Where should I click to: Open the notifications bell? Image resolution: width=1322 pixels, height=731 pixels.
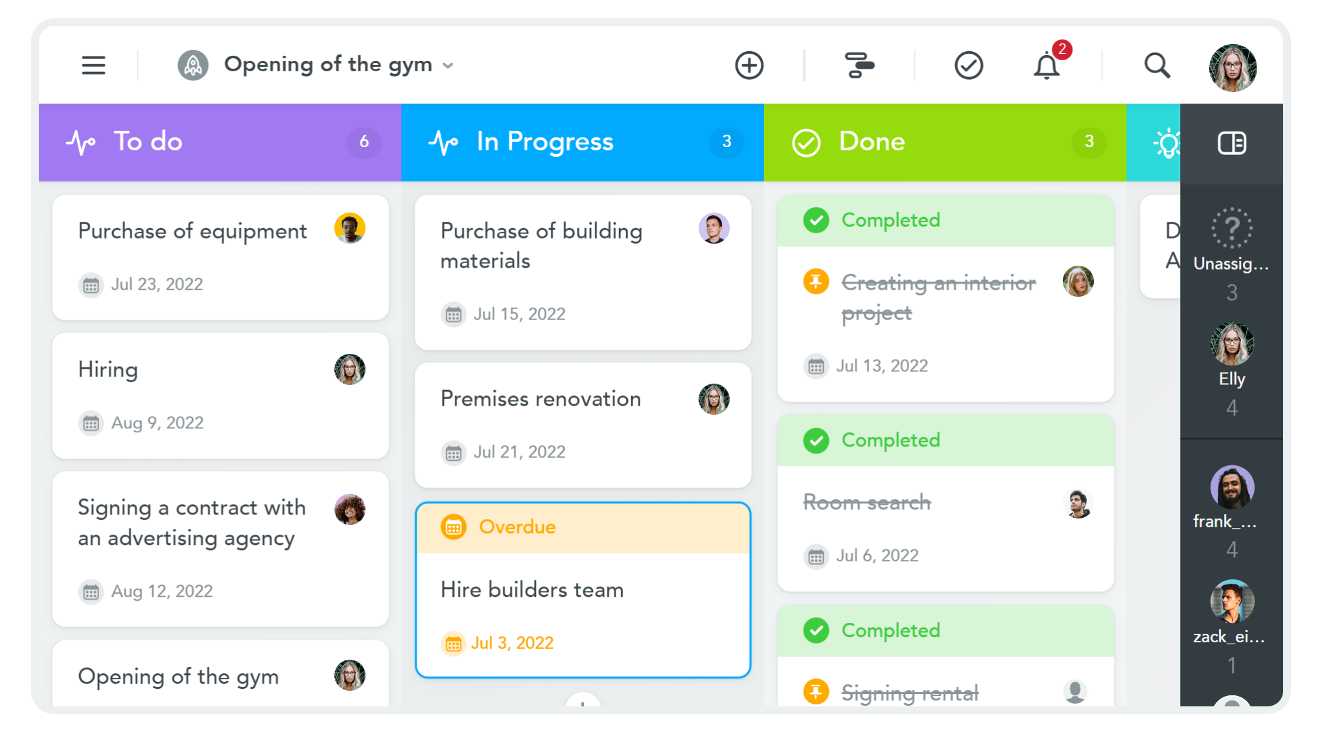click(1047, 65)
